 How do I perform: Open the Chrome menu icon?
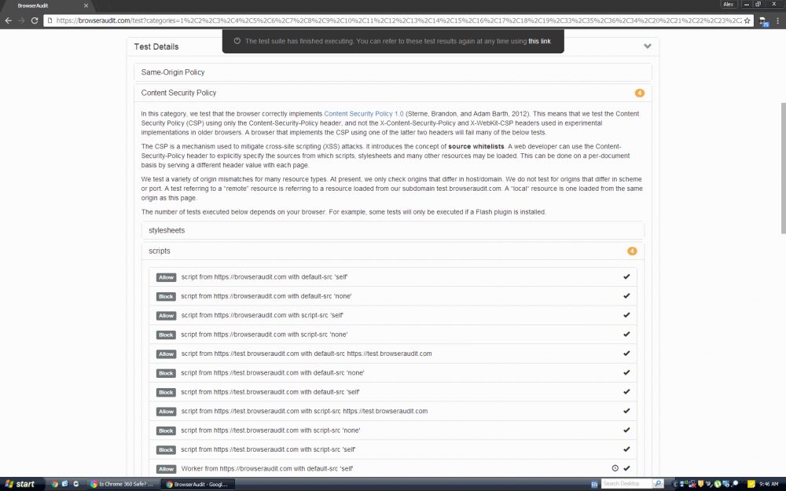[x=777, y=20]
